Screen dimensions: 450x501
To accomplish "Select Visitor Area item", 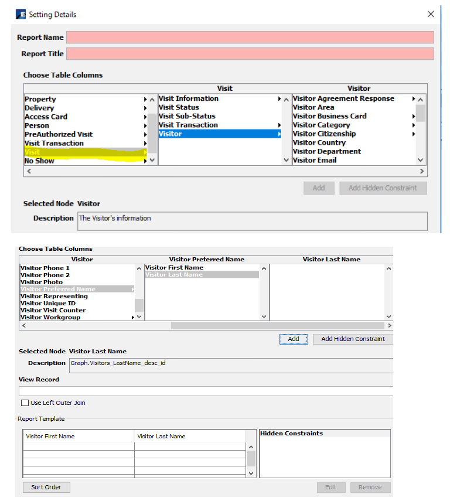I will [x=313, y=107].
